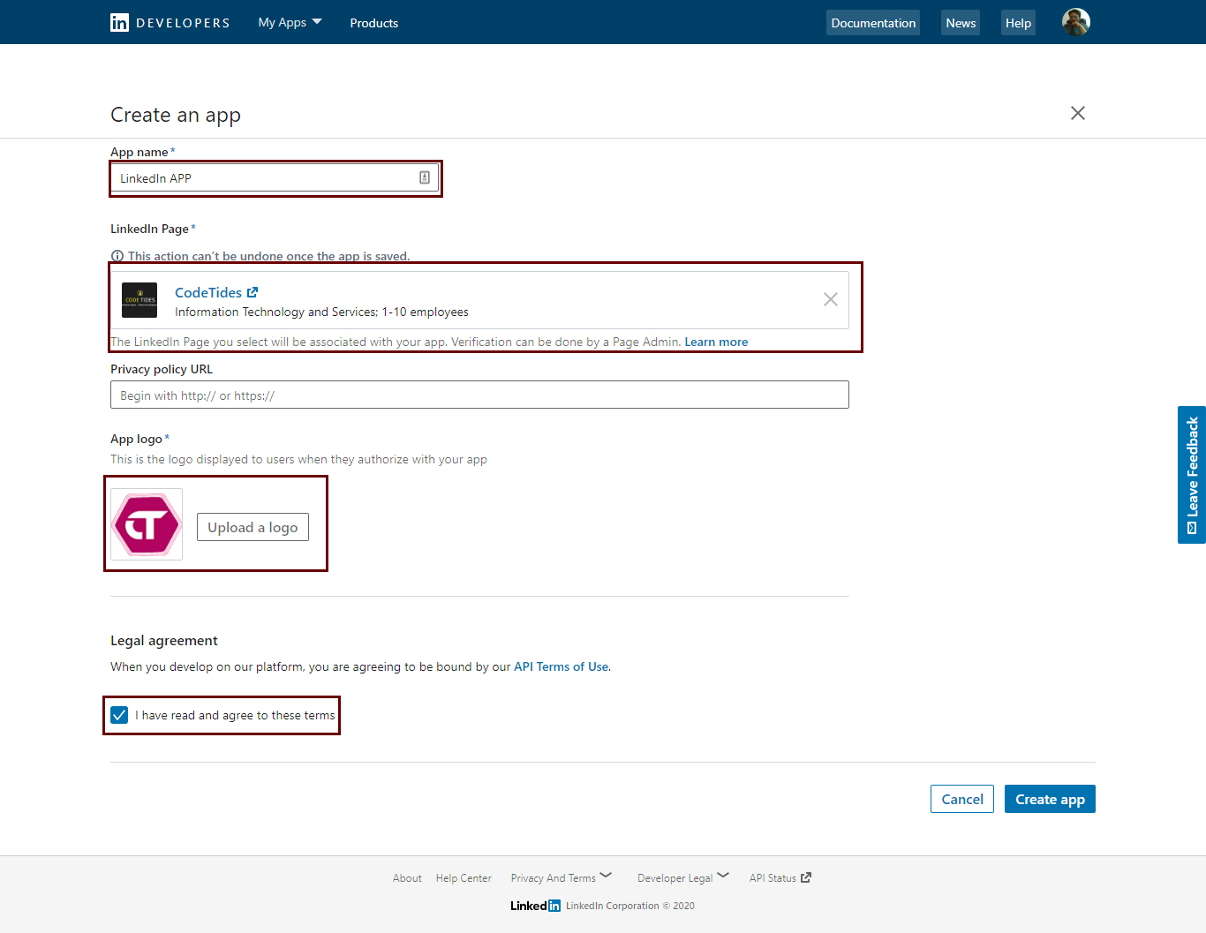Screen dimensions: 1206x933
Task: Click 'LinkedIn Corporation © 2020' text
Action: coord(630,906)
